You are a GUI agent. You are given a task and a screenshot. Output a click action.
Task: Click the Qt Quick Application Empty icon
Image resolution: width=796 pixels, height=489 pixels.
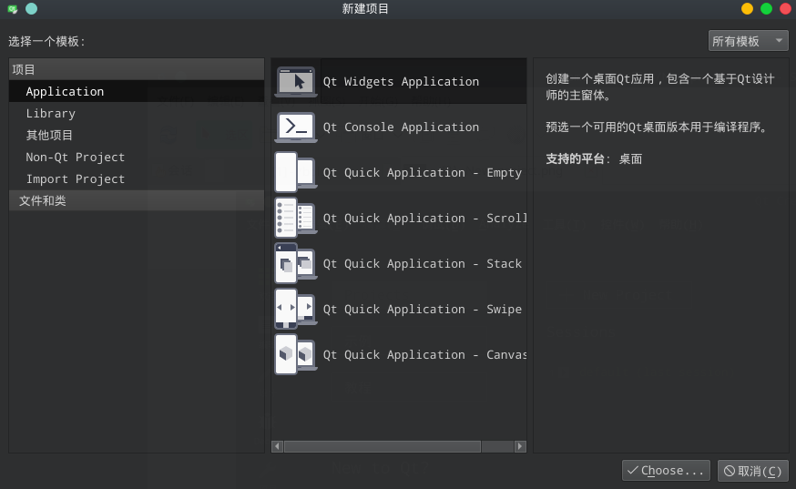[295, 173]
